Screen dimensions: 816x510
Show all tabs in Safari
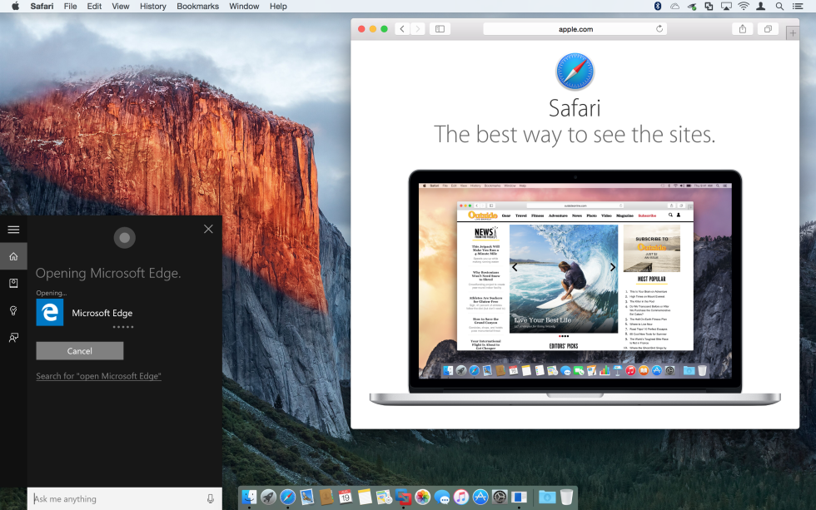pos(767,29)
